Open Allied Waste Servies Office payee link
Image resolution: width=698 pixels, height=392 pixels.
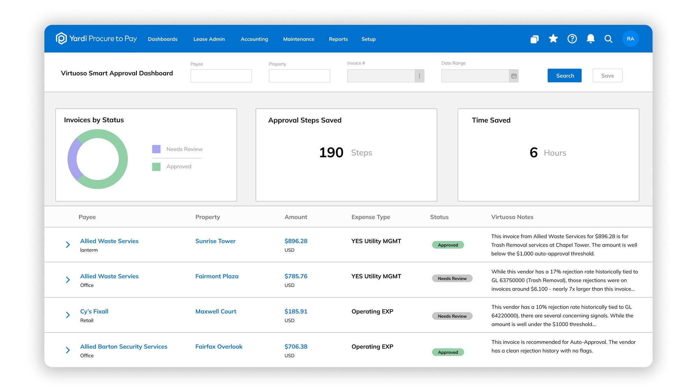(x=109, y=276)
